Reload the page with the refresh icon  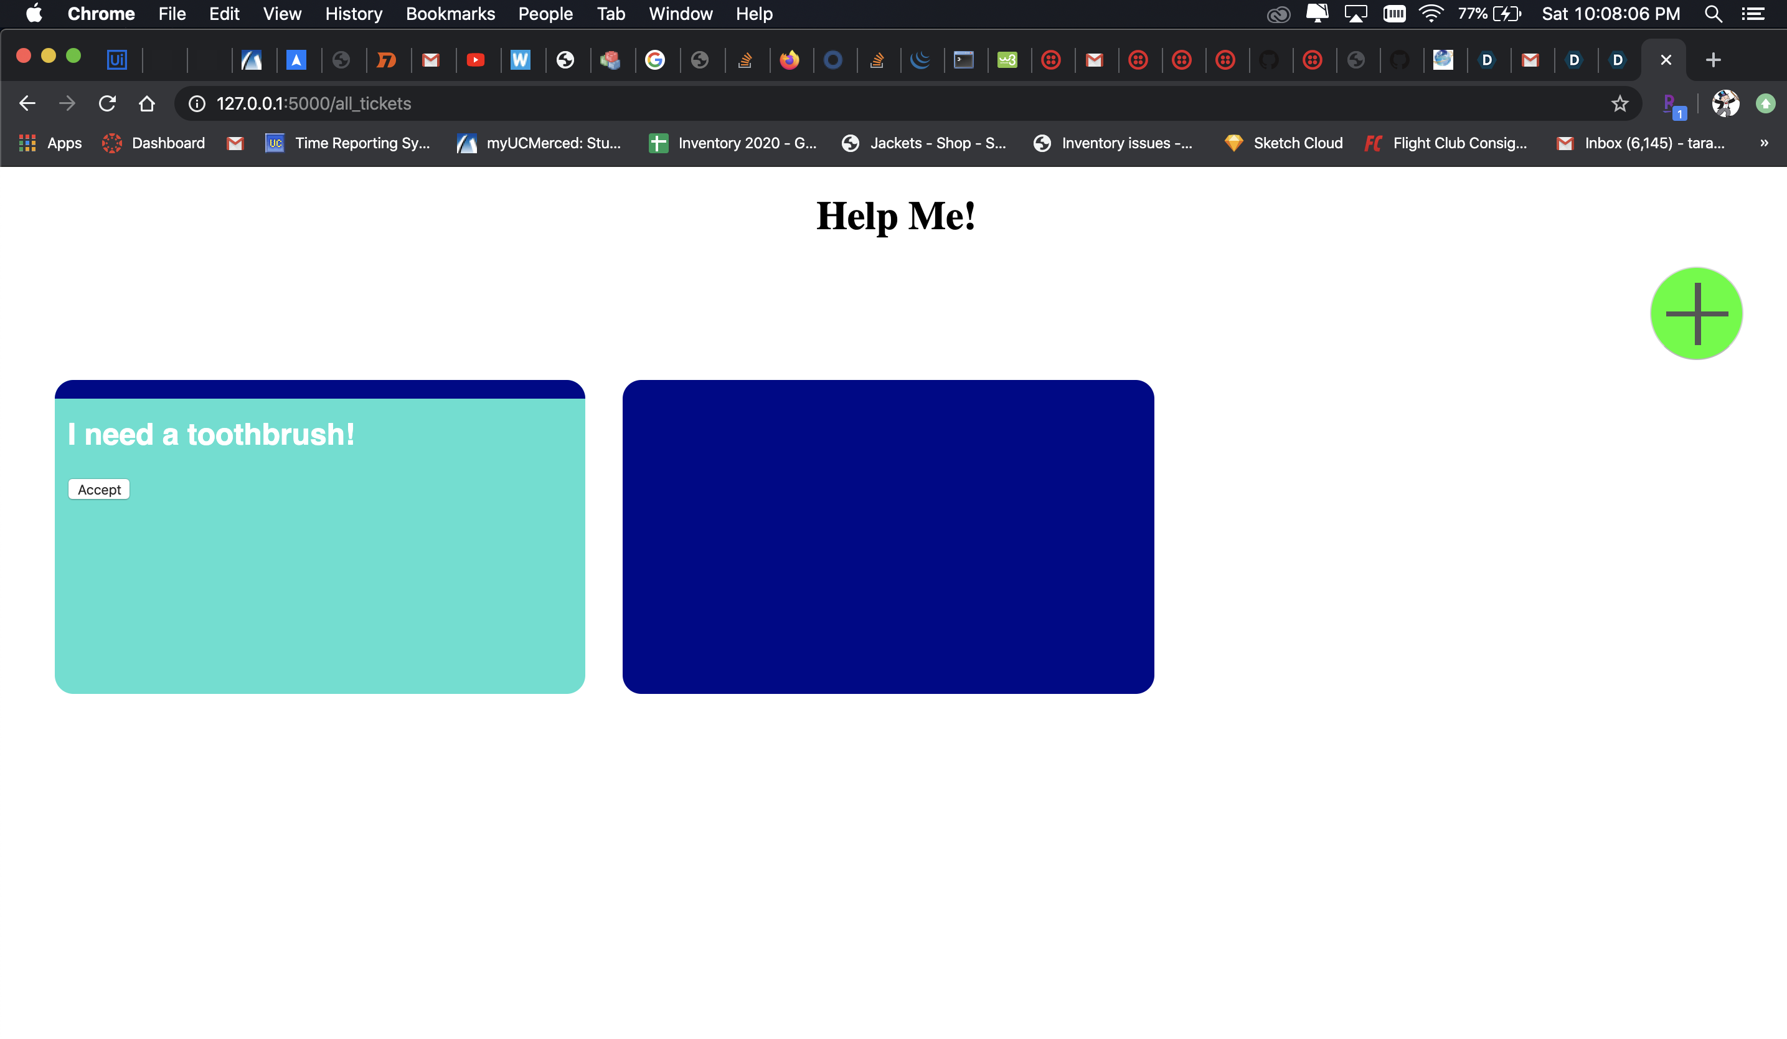[107, 103]
